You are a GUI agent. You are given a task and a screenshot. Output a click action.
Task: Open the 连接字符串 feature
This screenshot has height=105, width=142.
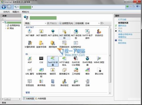click(41, 45)
